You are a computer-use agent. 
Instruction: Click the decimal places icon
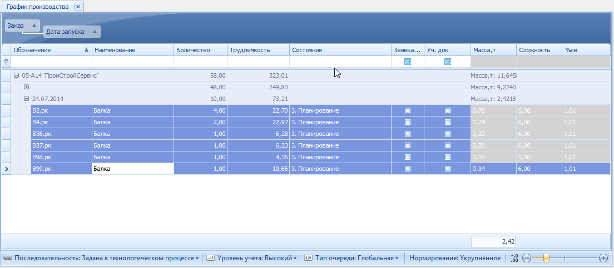[514, 258]
